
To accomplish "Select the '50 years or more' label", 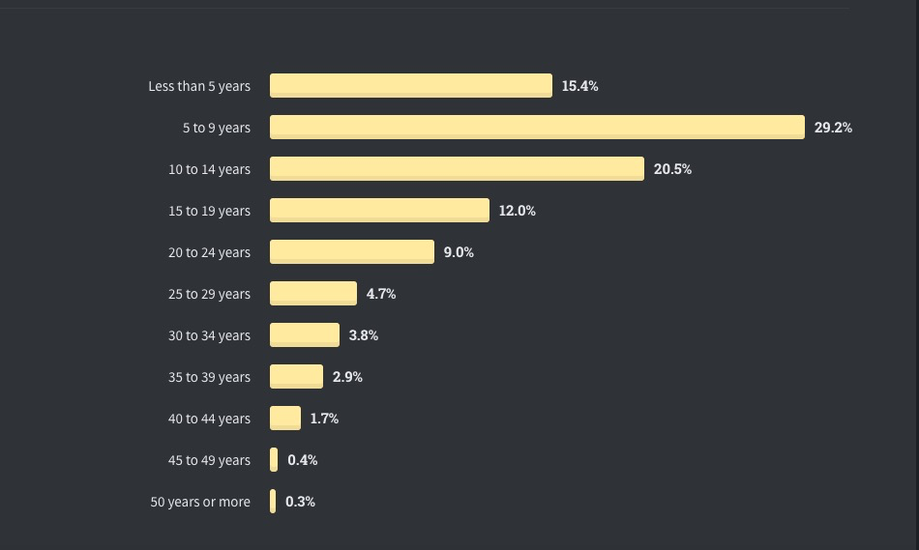I will click(x=200, y=502).
